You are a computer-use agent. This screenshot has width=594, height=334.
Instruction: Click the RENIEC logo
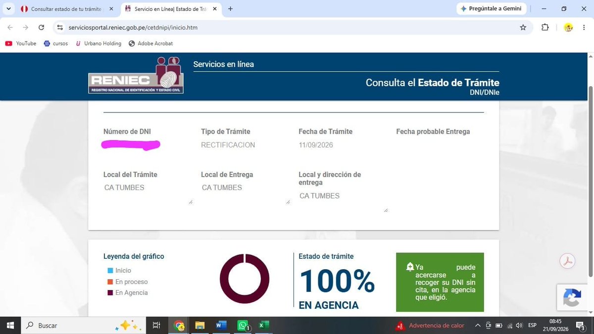pos(136,75)
